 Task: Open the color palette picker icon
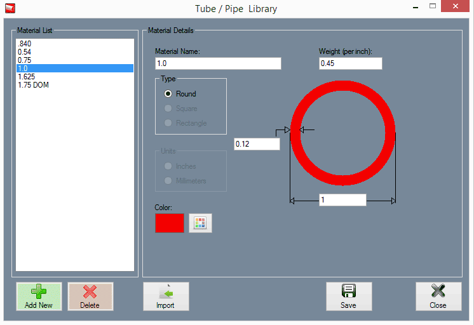(200, 223)
